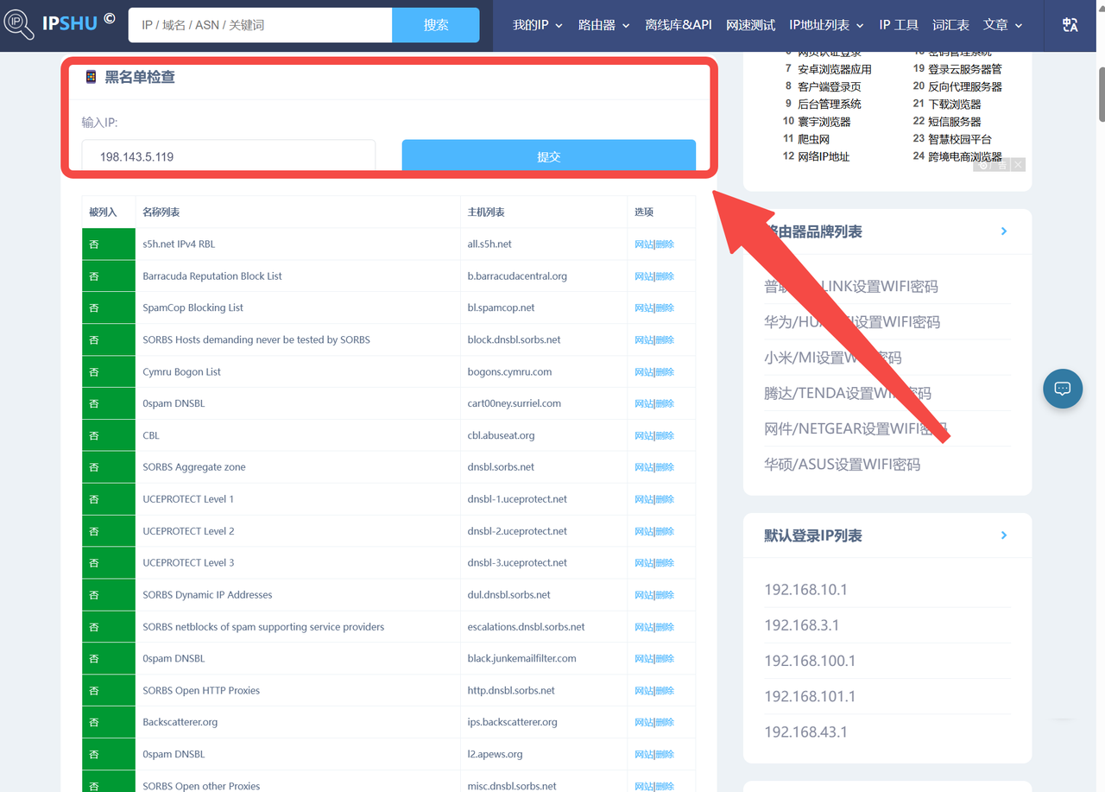The width and height of the screenshot is (1105, 792).
Task: Open 腾达/TENDA设置WIFI密码 link
Action: [848, 393]
